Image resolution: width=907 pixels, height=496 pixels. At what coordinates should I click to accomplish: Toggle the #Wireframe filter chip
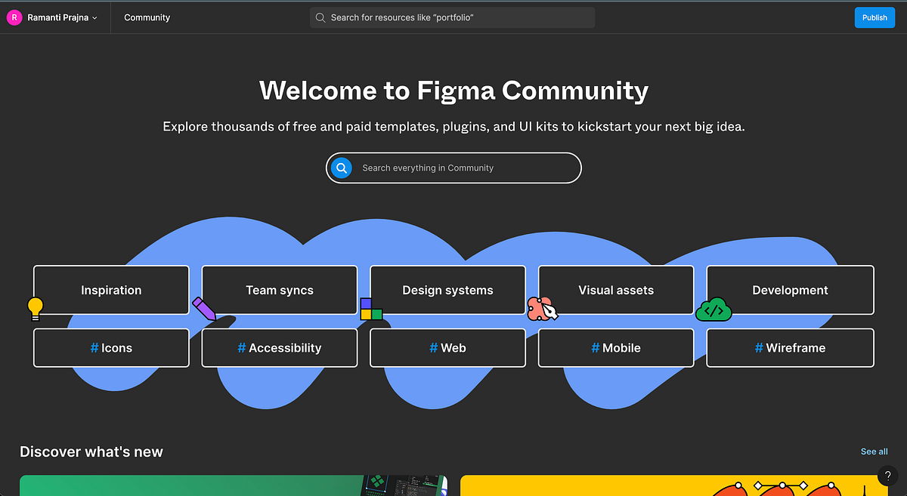tap(790, 347)
